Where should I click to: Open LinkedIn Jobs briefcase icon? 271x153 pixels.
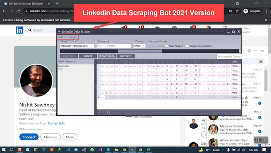[x=157, y=27]
